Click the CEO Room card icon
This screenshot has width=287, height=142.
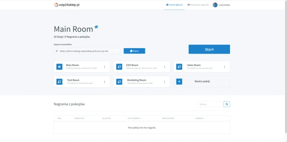119,67
